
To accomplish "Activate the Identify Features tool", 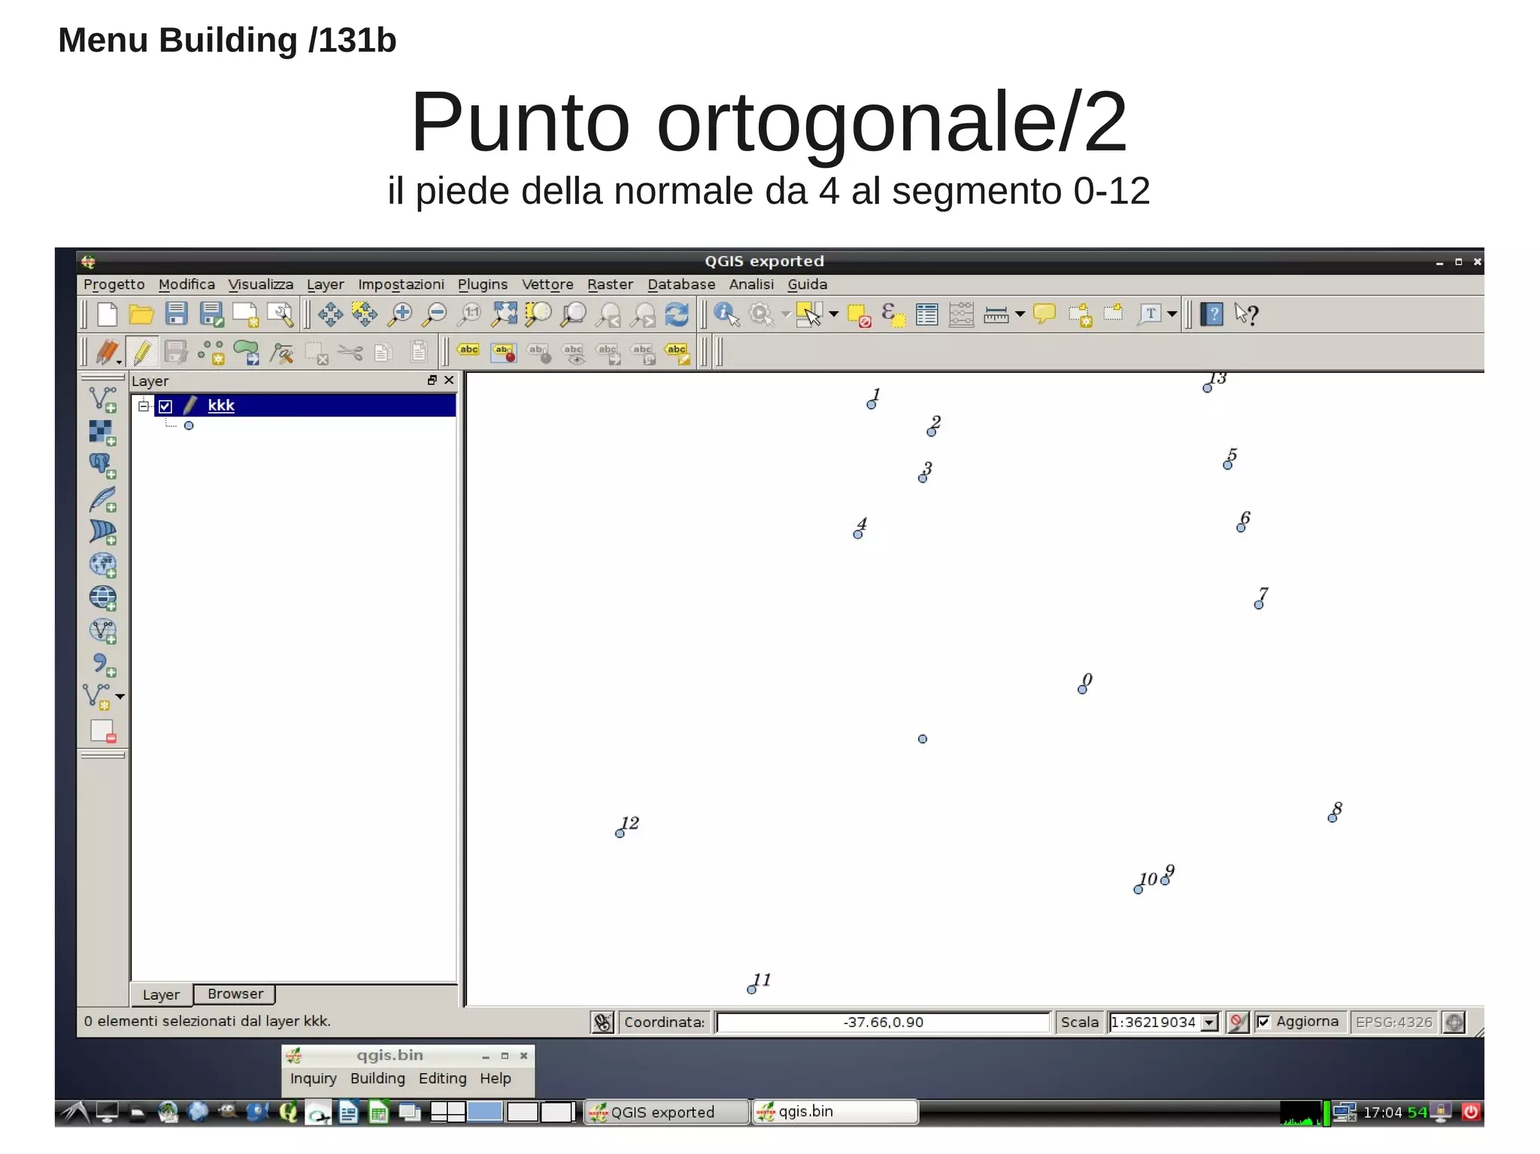I will (726, 314).
